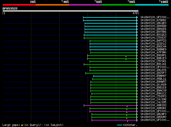The image size is (171, 127).
Task: Click the yellow gap marker on B8BJE3 row
Action: click(126, 59)
